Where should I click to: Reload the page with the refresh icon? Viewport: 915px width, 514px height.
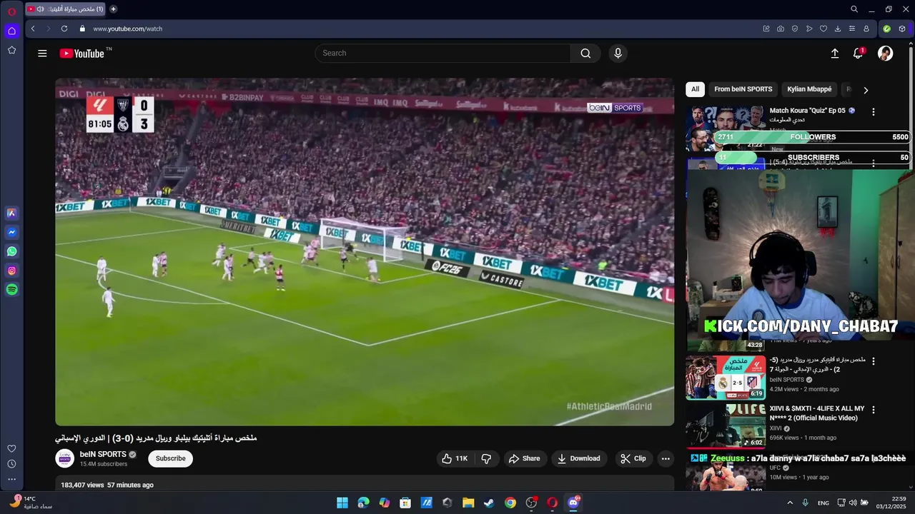click(x=64, y=29)
